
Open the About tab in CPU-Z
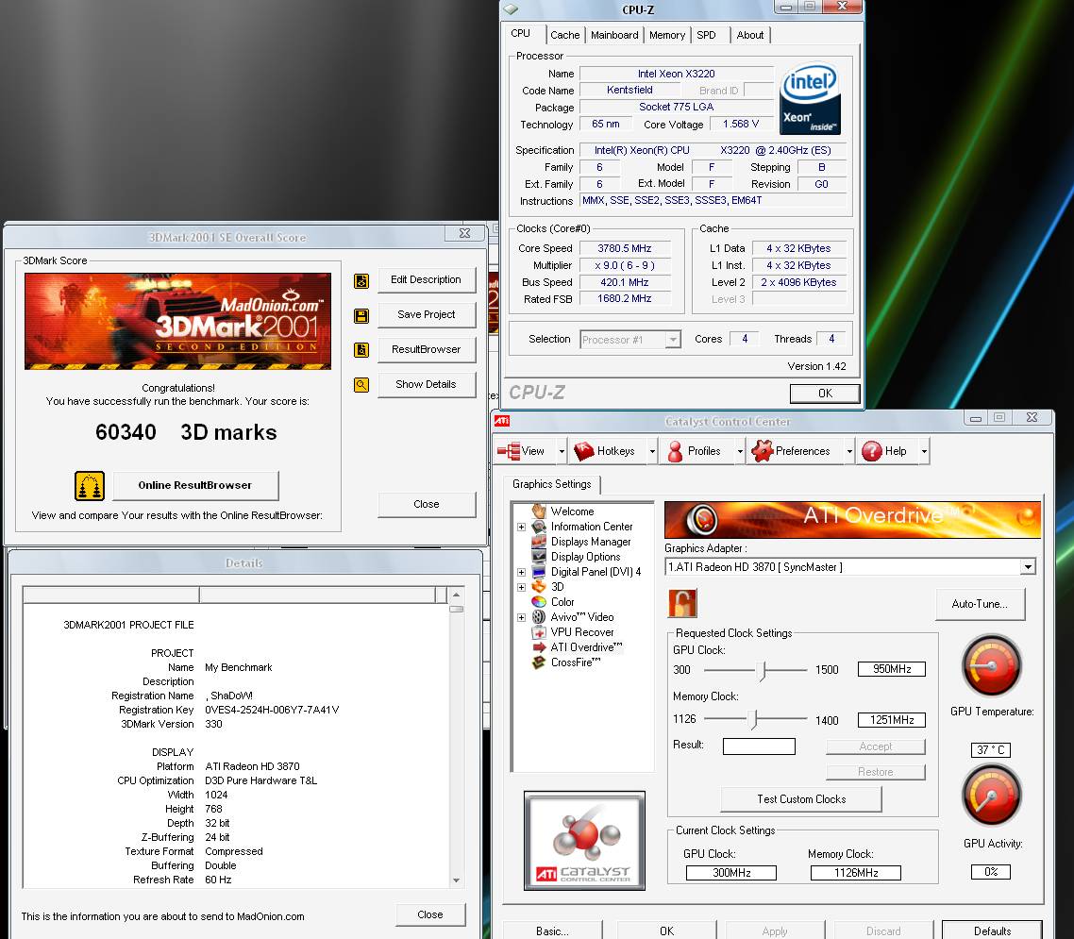pos(750,35)
